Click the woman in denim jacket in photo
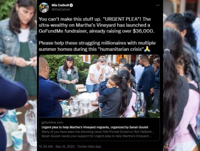This screenshot has height=151, width=200. (68, 75)
